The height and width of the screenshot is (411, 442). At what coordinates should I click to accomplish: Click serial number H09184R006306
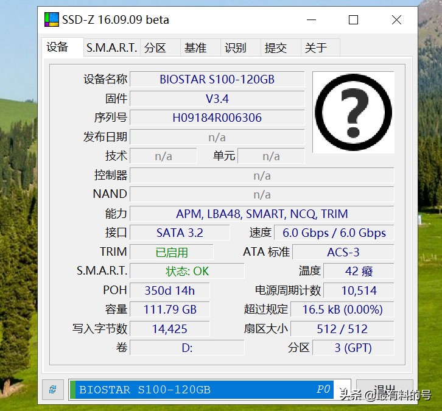click(x=217, y=118)
